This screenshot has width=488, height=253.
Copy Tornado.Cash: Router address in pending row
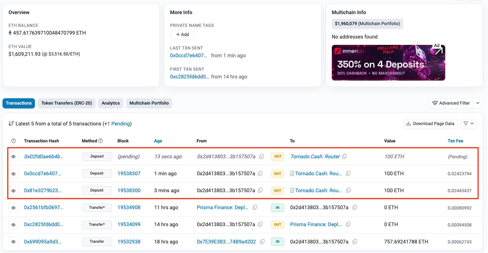pos(344,157)
